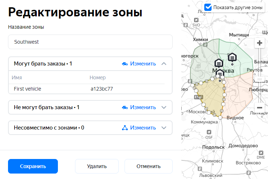Click the vehicle icon in 'Не могут брать заказы'
Image resolution: width=268 pixels, height=179 pixels.
(125, 107)
